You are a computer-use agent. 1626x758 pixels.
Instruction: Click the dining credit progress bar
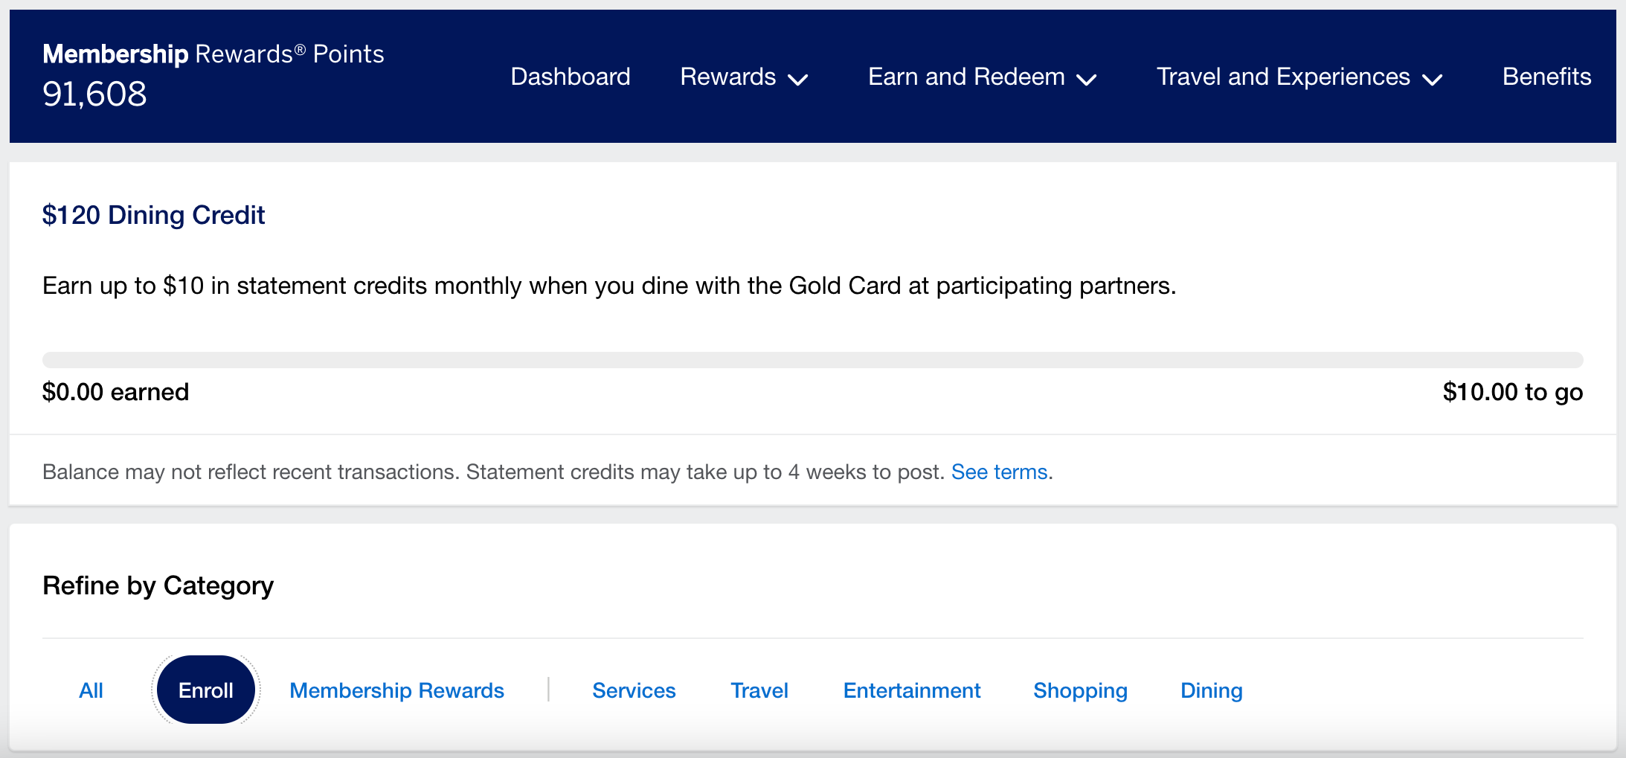[812, 360]
